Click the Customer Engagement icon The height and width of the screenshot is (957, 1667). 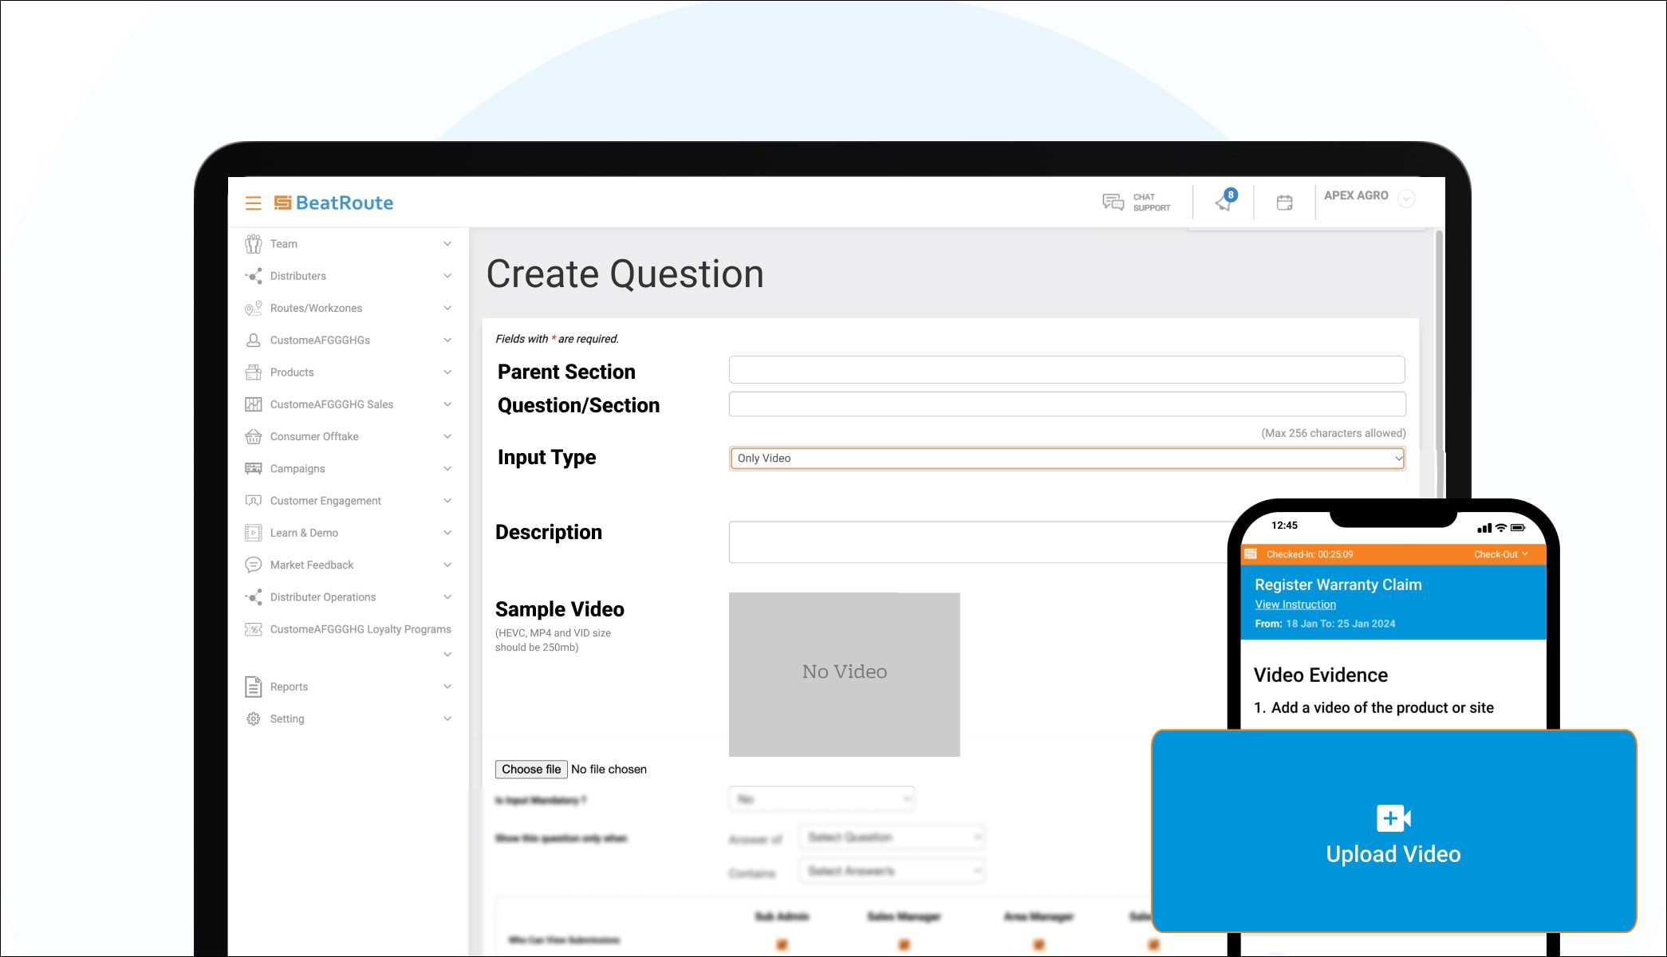253,501
